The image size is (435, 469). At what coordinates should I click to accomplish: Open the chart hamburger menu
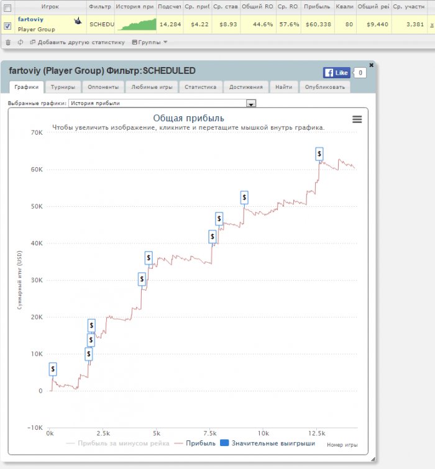tap(357, 119)
